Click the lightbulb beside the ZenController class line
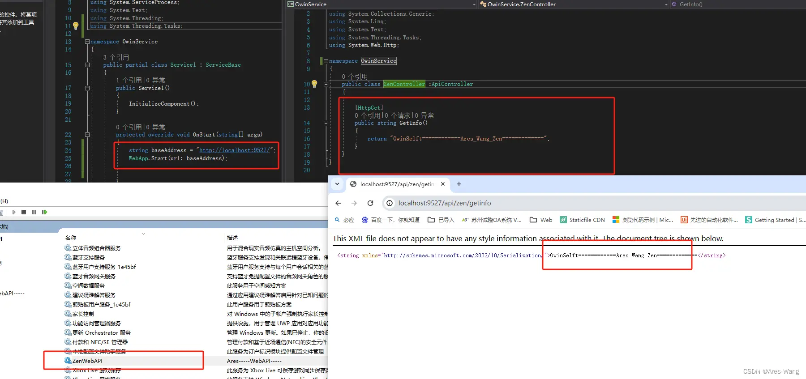This screenshot has width=806, height=379. 314,84
